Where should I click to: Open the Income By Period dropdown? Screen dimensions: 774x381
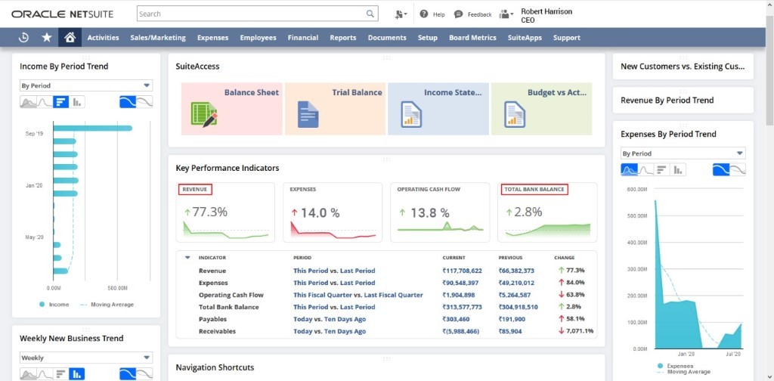pos(86,86)
